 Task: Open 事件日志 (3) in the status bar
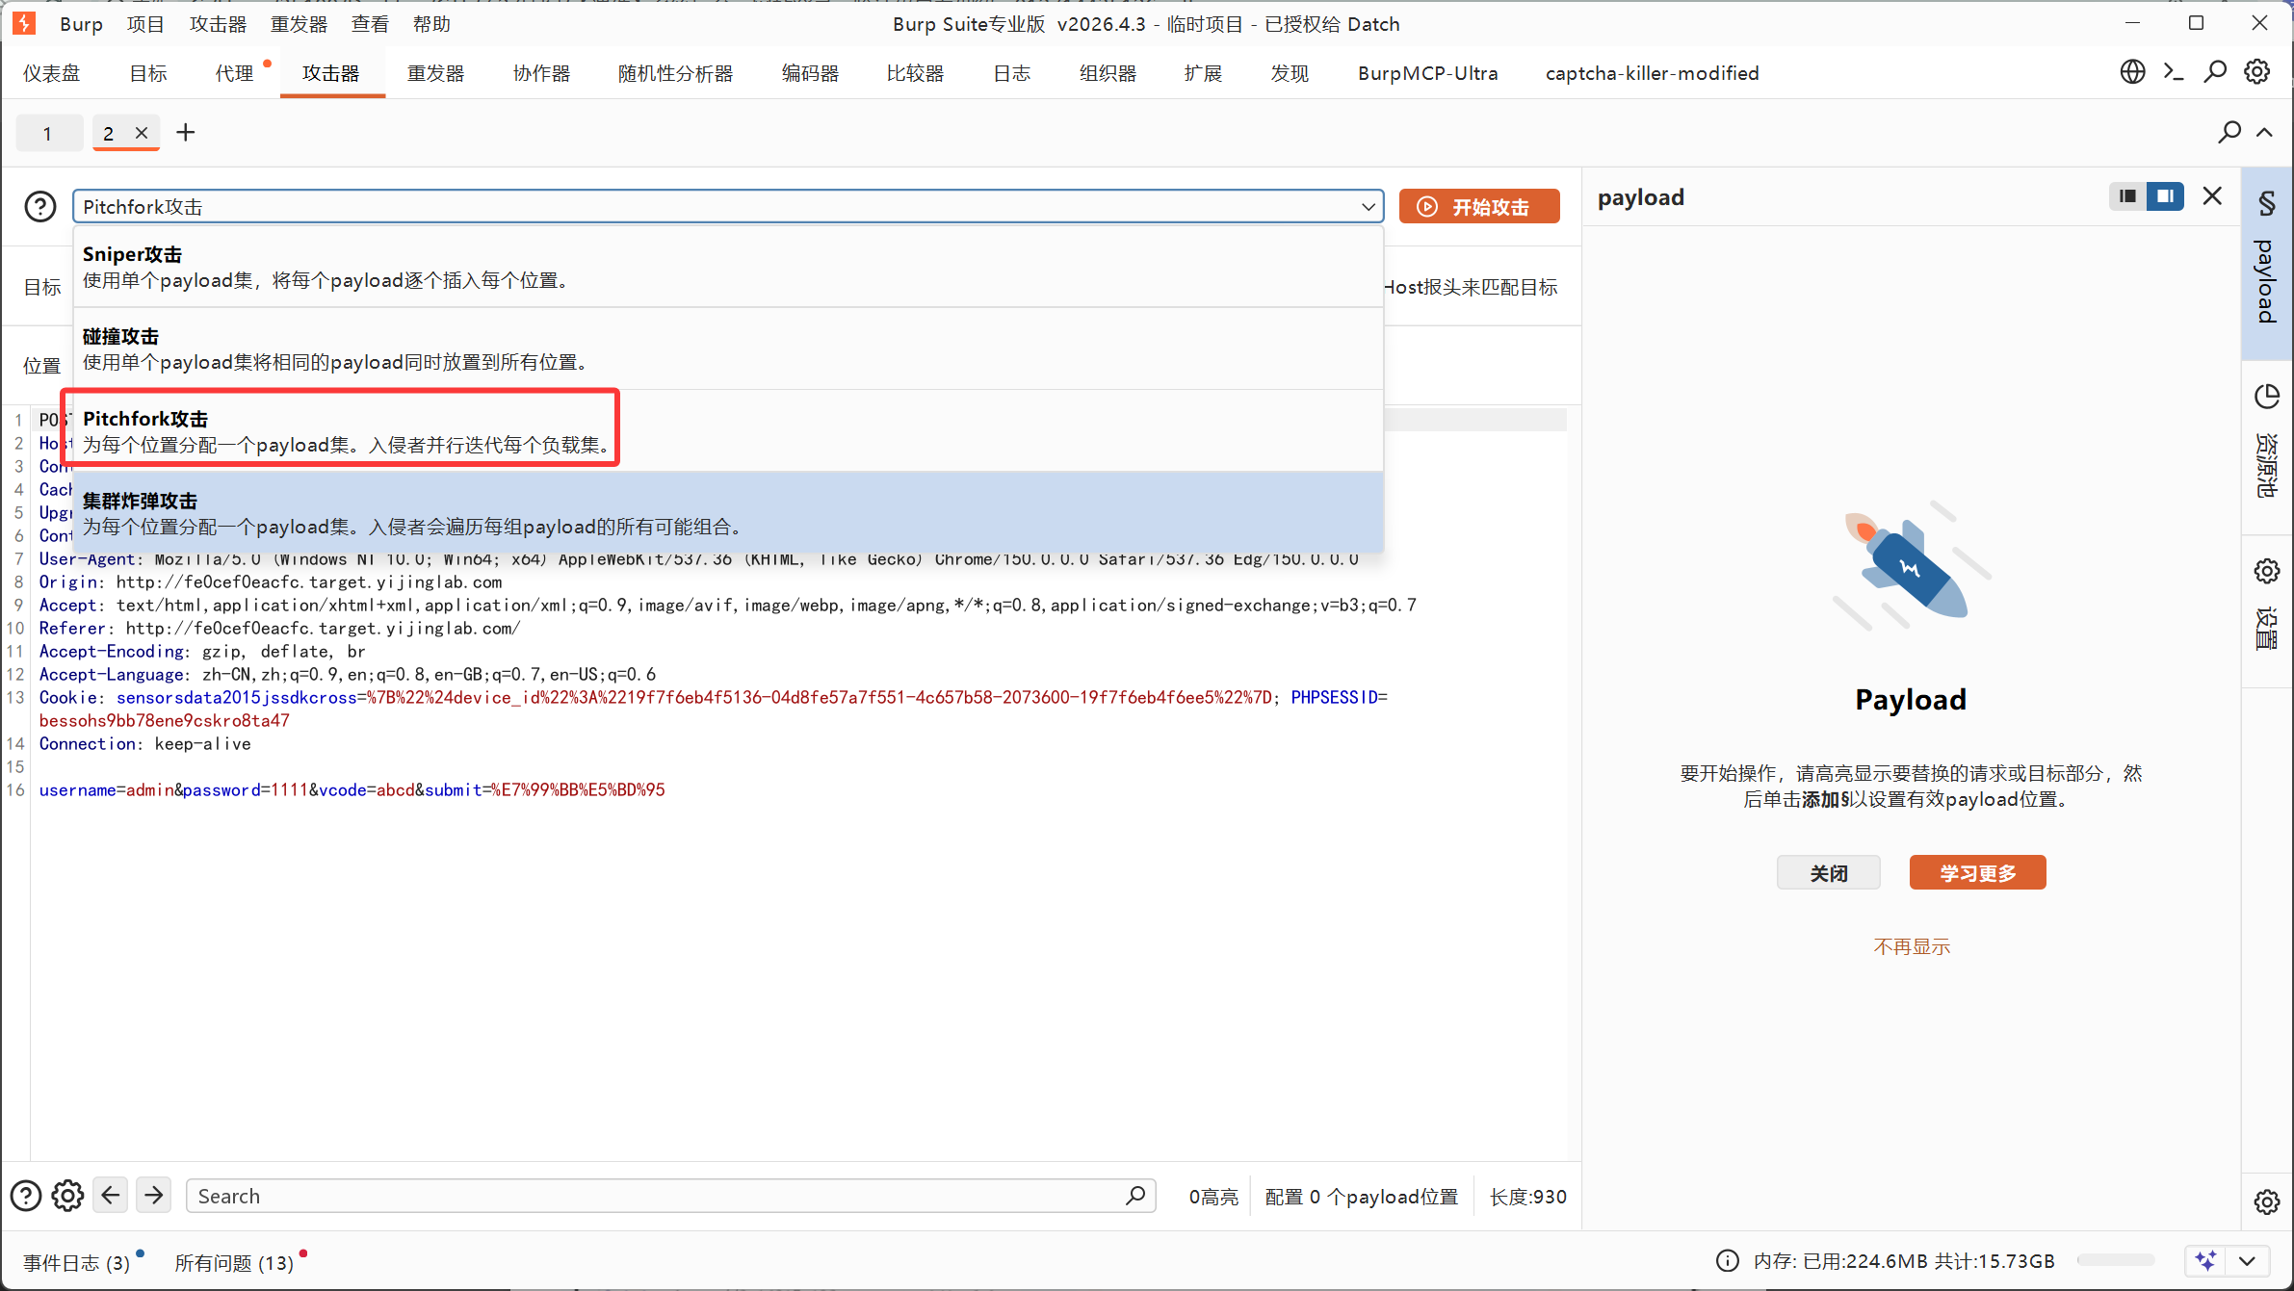(77, 1262)
